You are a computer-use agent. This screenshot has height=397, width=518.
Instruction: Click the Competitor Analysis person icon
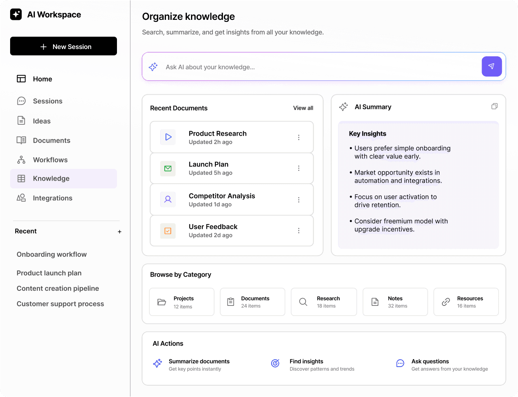pyautogui.click(x=168, y=199)
